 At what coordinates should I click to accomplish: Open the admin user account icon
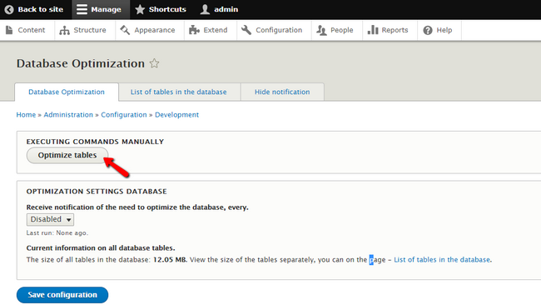point(205,9)
